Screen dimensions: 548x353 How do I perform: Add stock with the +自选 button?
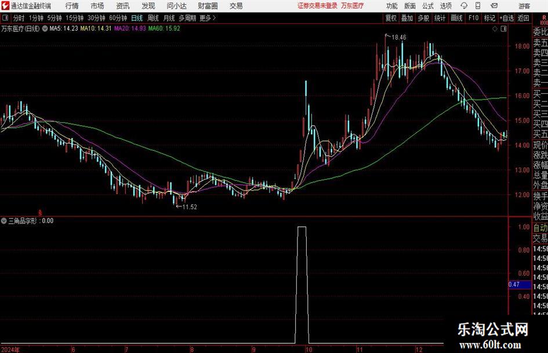507,18
